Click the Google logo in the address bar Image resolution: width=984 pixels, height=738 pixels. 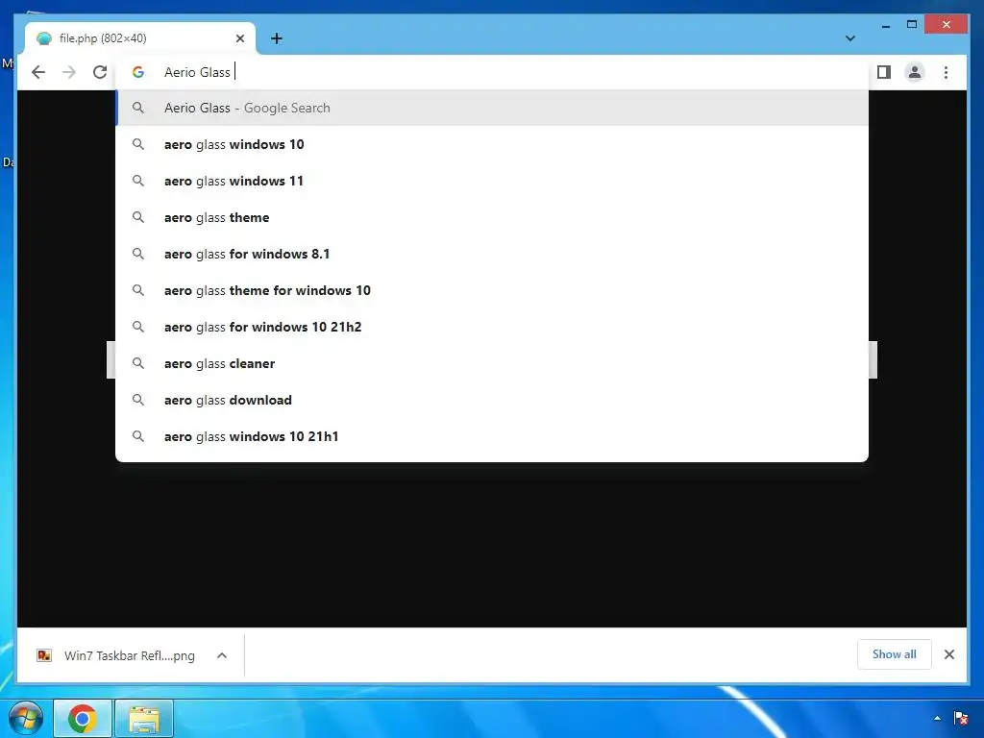tap(138, 72)
